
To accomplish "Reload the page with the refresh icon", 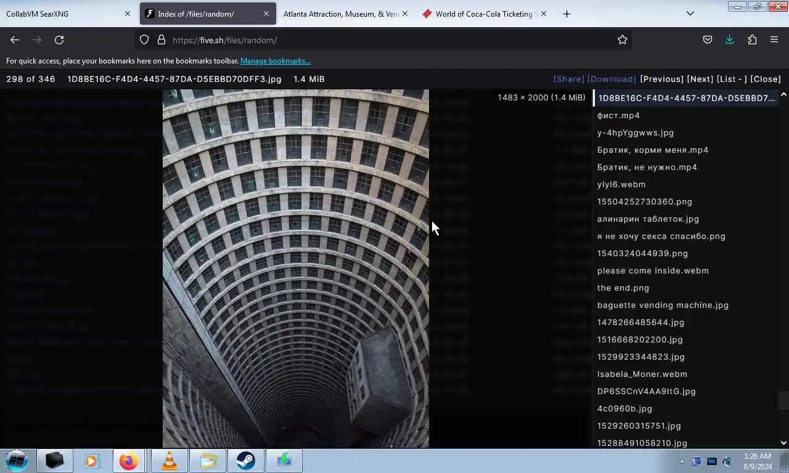I will pyautogui.click(x=59, y=39).
